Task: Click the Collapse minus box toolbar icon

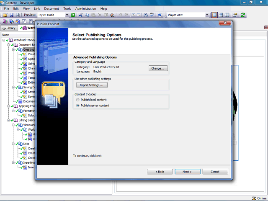Action: pos(139,15)
